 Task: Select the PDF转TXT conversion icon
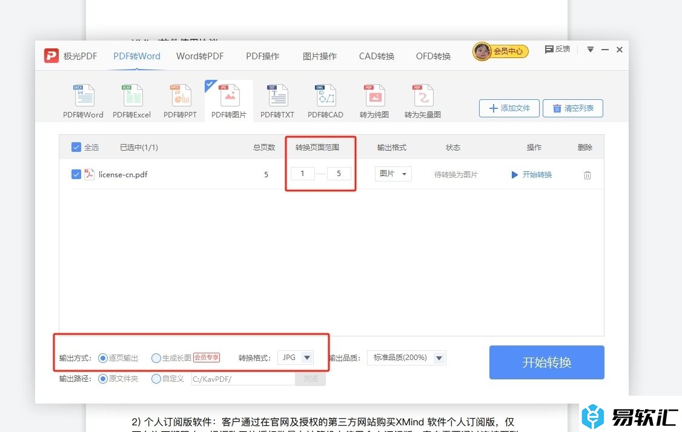[277, 96]
